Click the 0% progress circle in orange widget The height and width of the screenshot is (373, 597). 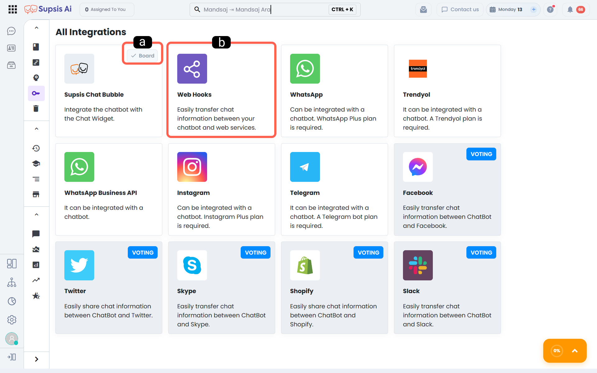pyautogui.click(x=557, y=351)
